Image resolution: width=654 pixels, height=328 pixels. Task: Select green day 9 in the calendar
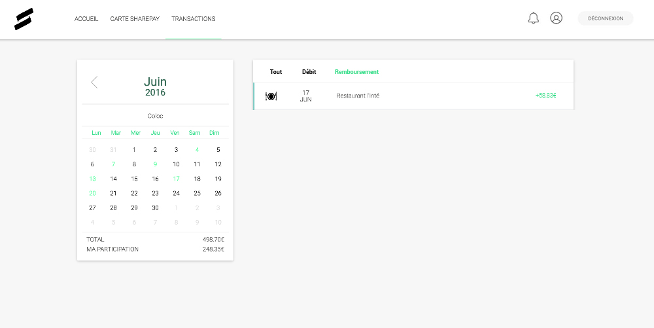click(155, 164)
